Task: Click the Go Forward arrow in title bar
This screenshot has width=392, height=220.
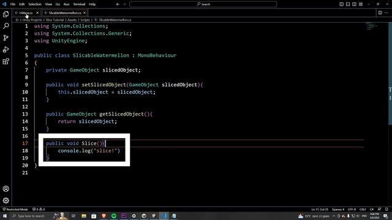Action: tap(124, 4)
